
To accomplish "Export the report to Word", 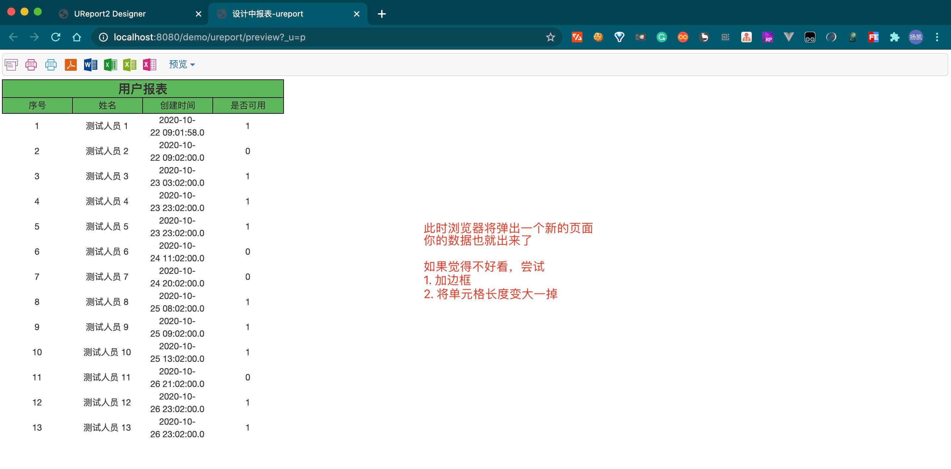I will (x=90, y=64).
